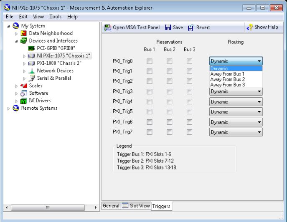Click Open VISA Test Panel label
287x222 pixels.
click(136, 28)
